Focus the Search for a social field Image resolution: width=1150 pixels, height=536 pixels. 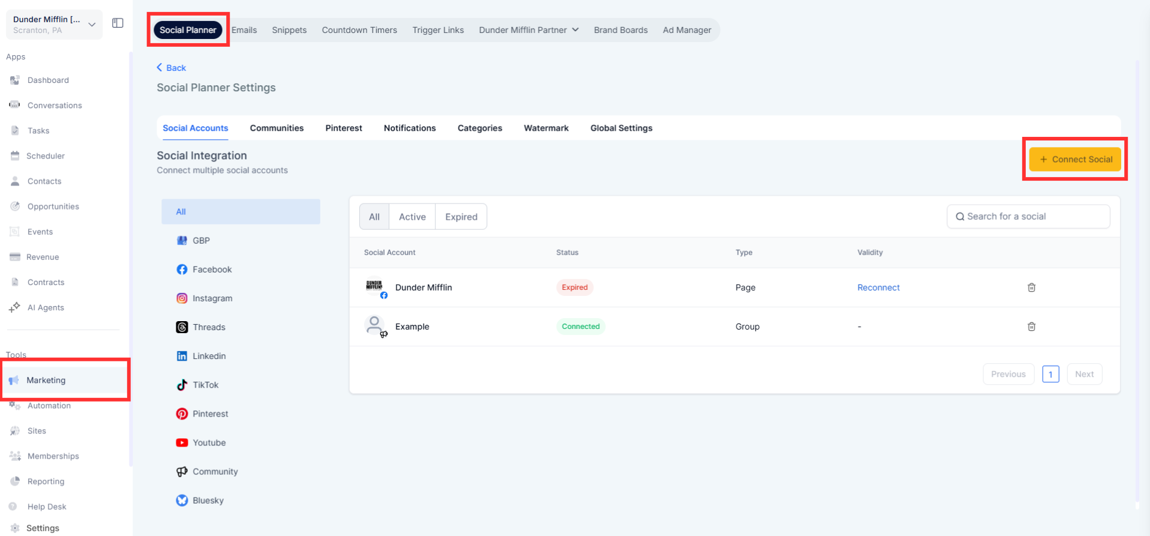(1028, 217)
